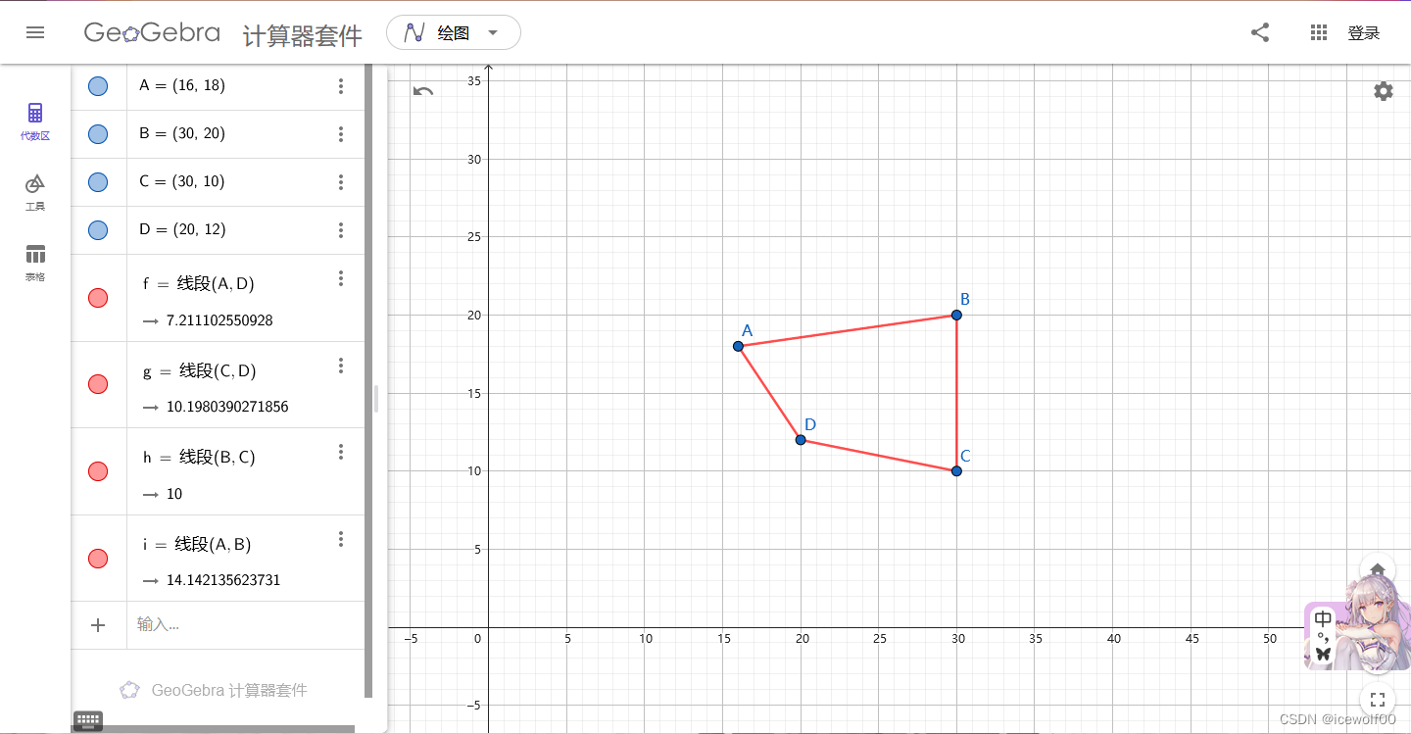1411x734 pixels.
Task: Open the apps grid icon
Action: [x=1319, y=32]
